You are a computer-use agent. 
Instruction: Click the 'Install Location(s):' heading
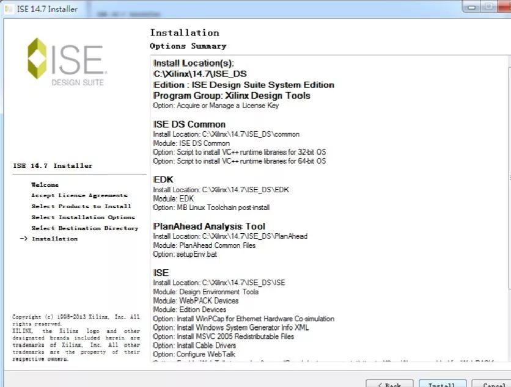[x=194, y=63]
